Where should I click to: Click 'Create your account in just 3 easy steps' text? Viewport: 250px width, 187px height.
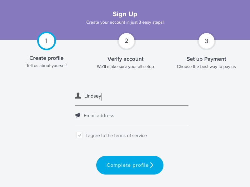pos(125,22)
